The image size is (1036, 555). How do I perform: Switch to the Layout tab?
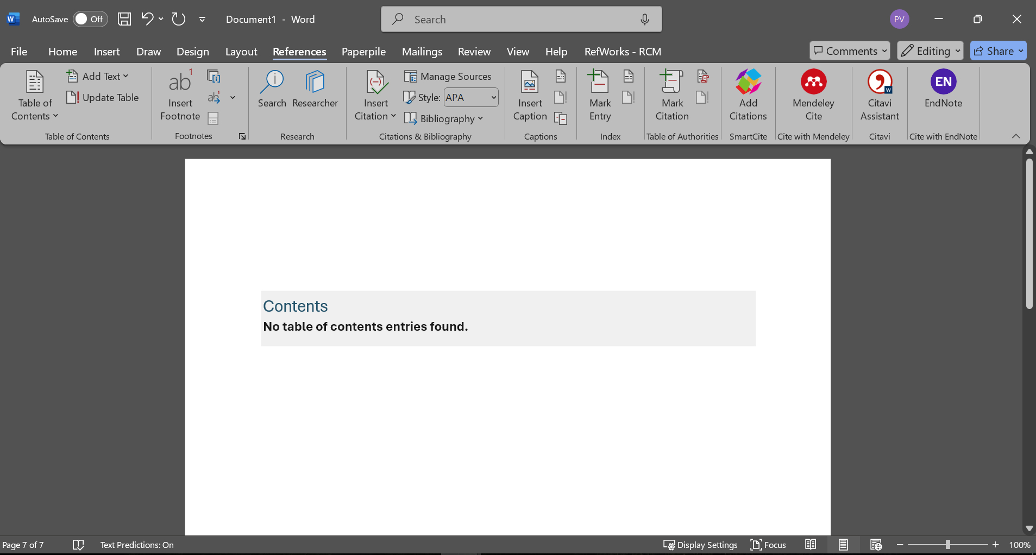241,52
